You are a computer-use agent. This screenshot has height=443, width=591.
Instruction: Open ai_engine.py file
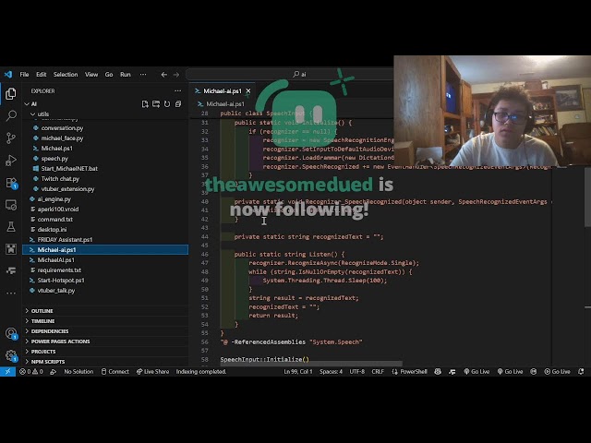coord(54,199)
